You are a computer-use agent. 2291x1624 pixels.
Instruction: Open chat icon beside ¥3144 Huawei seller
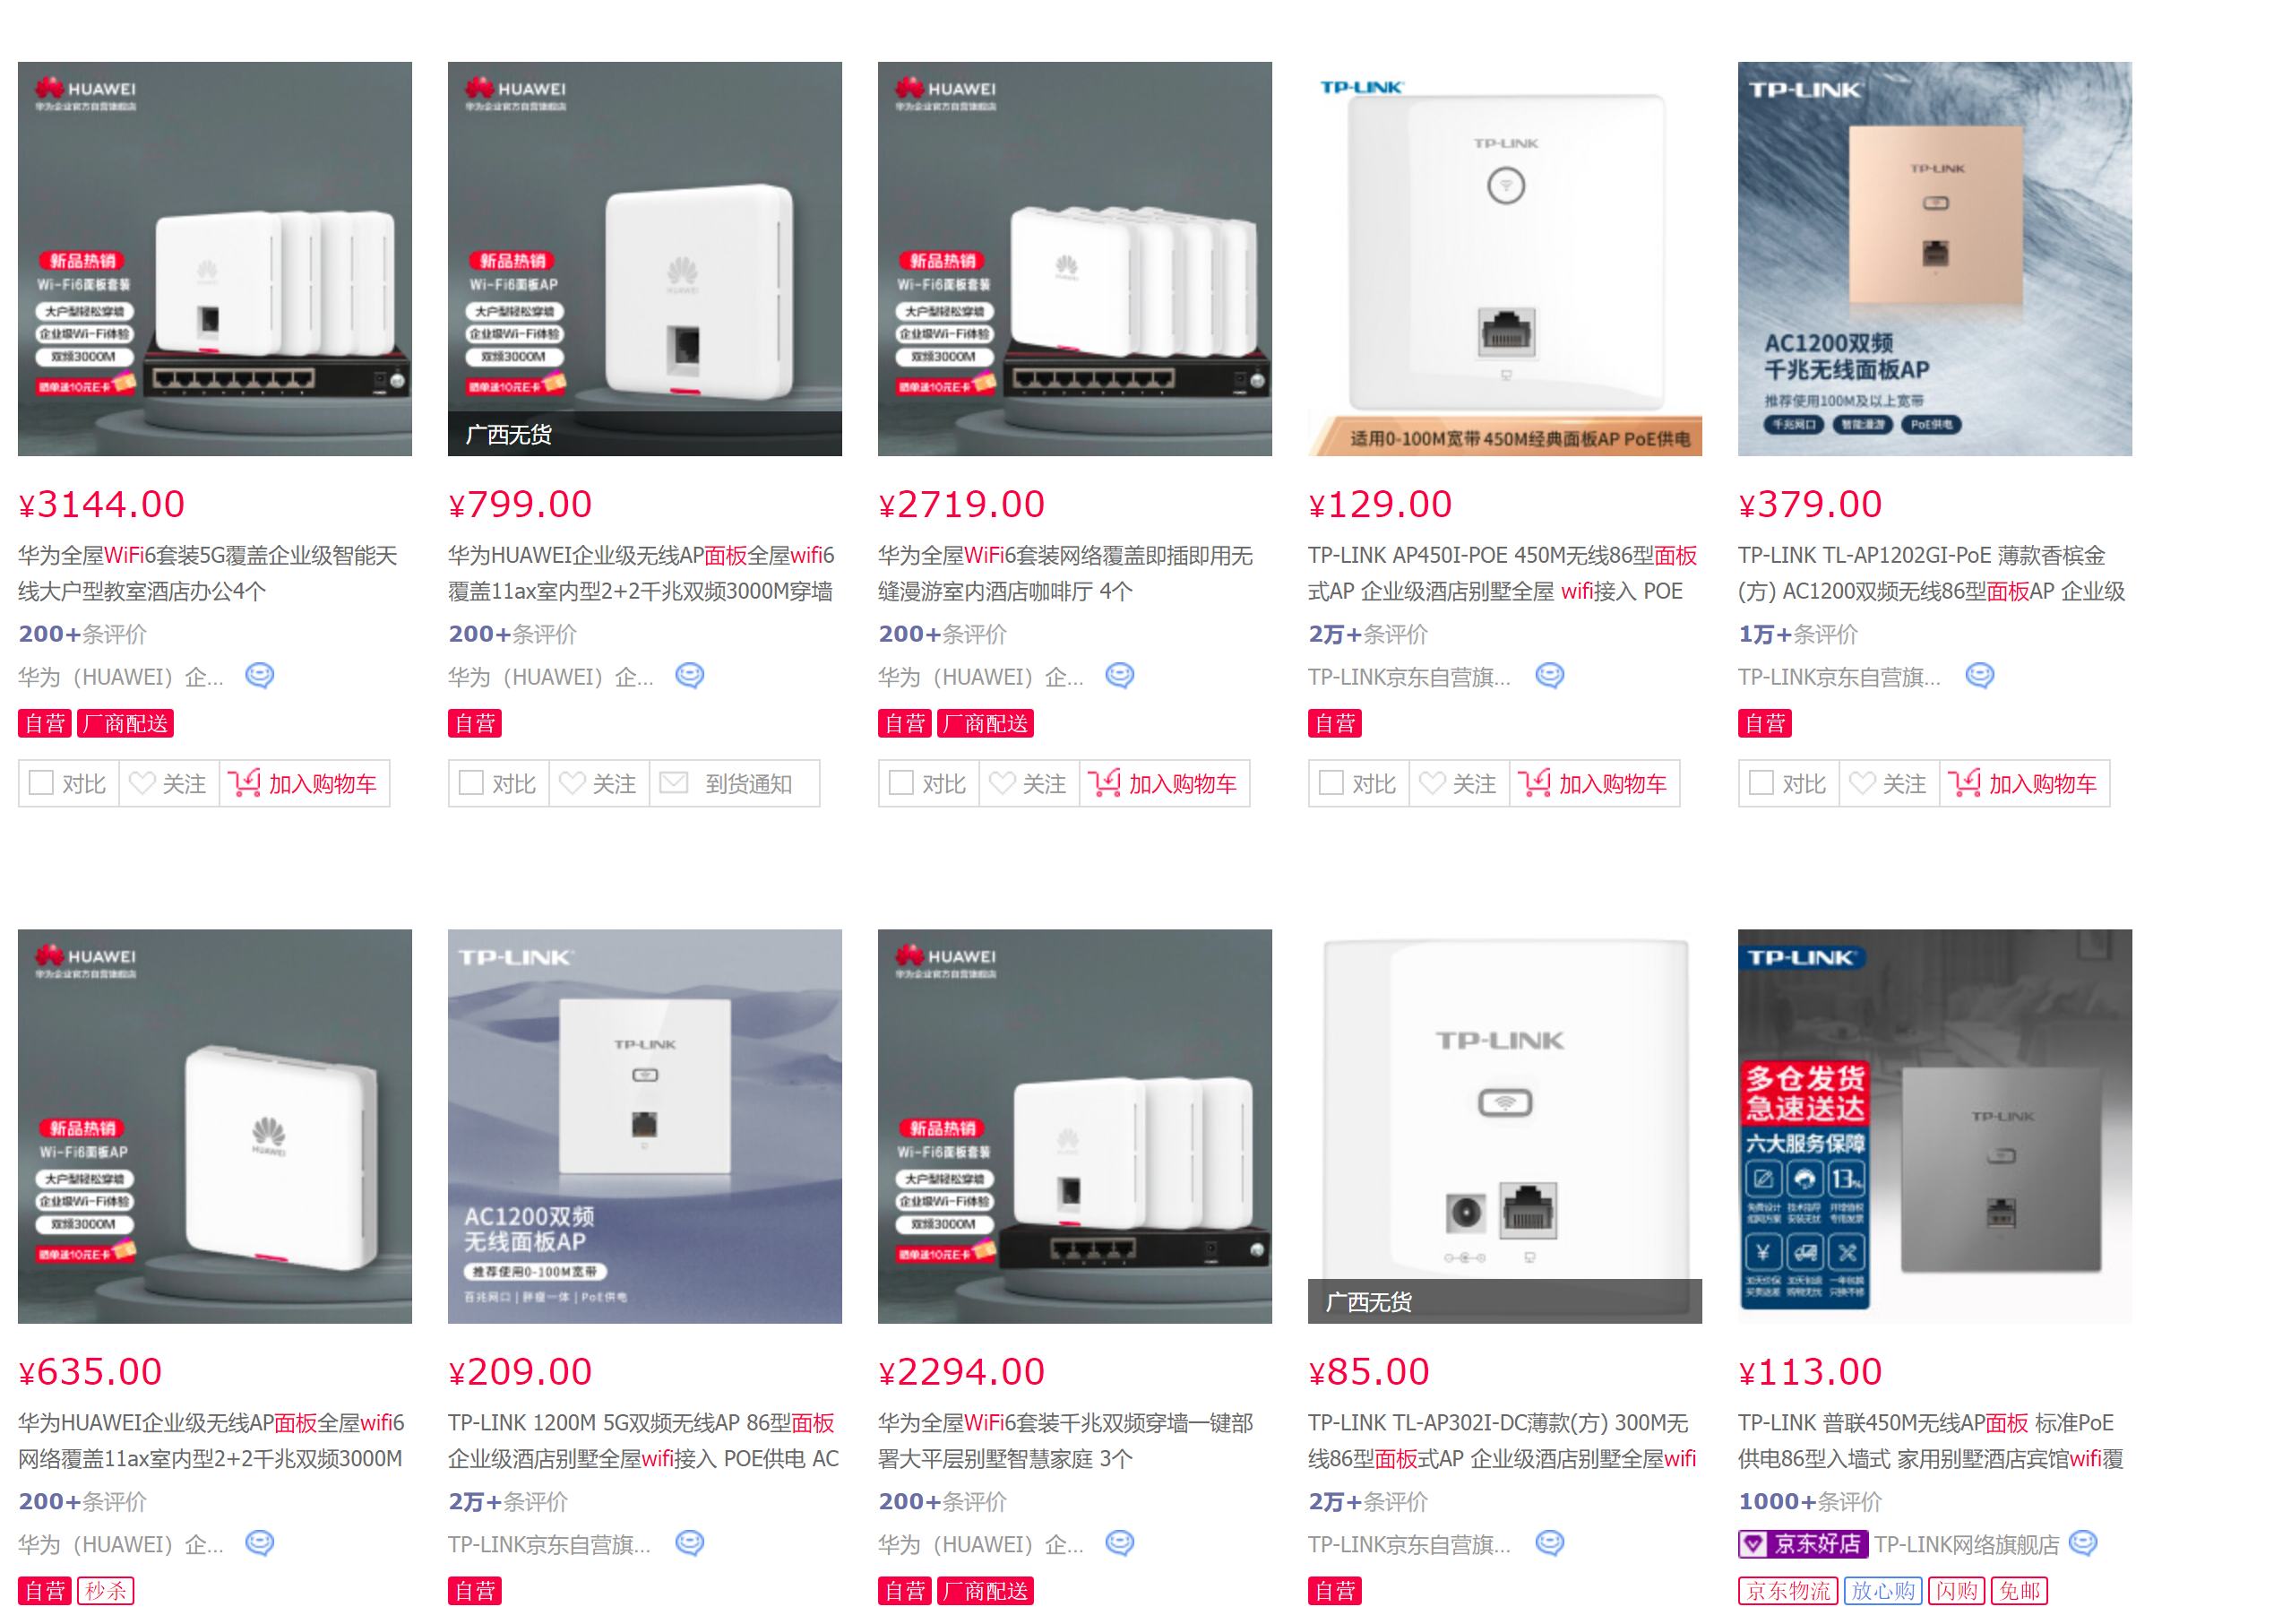tap(260, 676)
